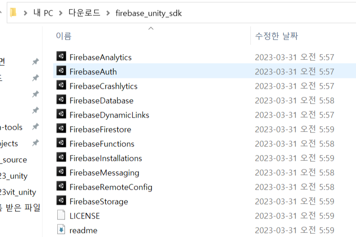
Task: Select the FirebaseDynamicLinks file name
Action: (x=110, y=115)
